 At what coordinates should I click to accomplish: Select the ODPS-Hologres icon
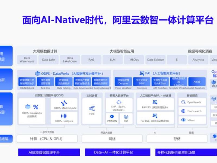click(x=64, y=116)
